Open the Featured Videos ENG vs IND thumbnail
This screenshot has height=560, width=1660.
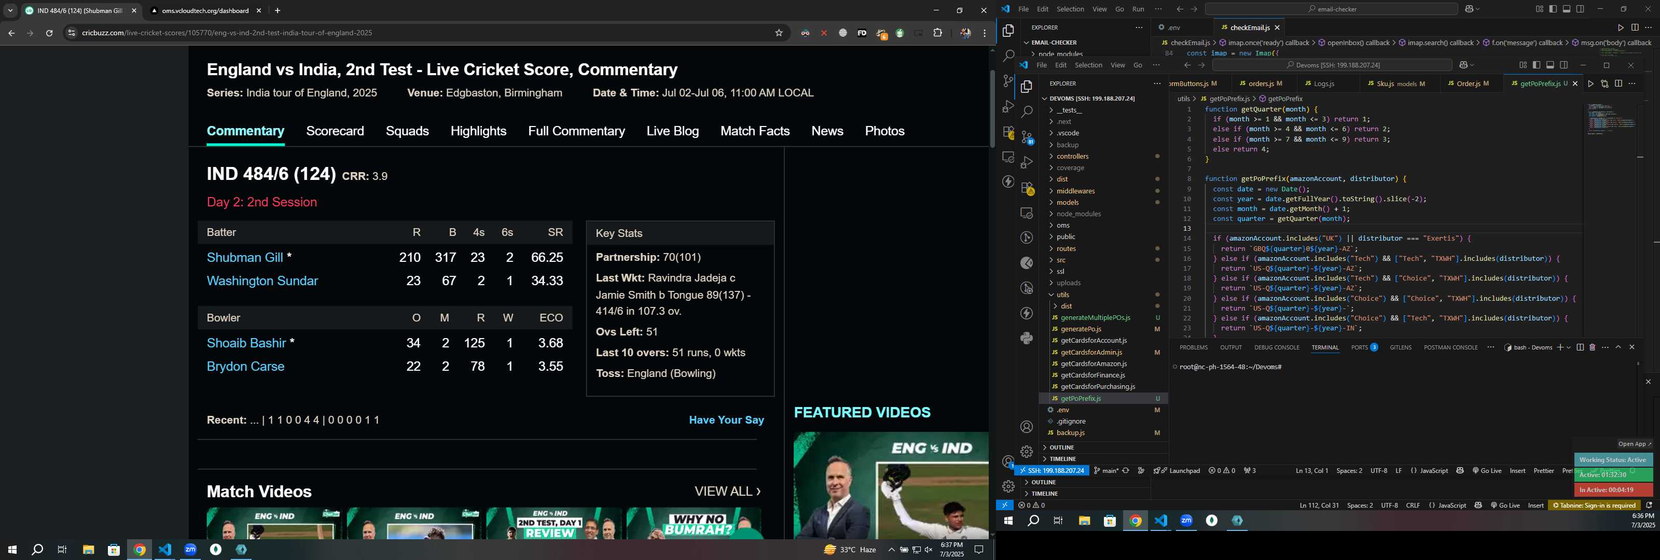click(x=891, y=485)
